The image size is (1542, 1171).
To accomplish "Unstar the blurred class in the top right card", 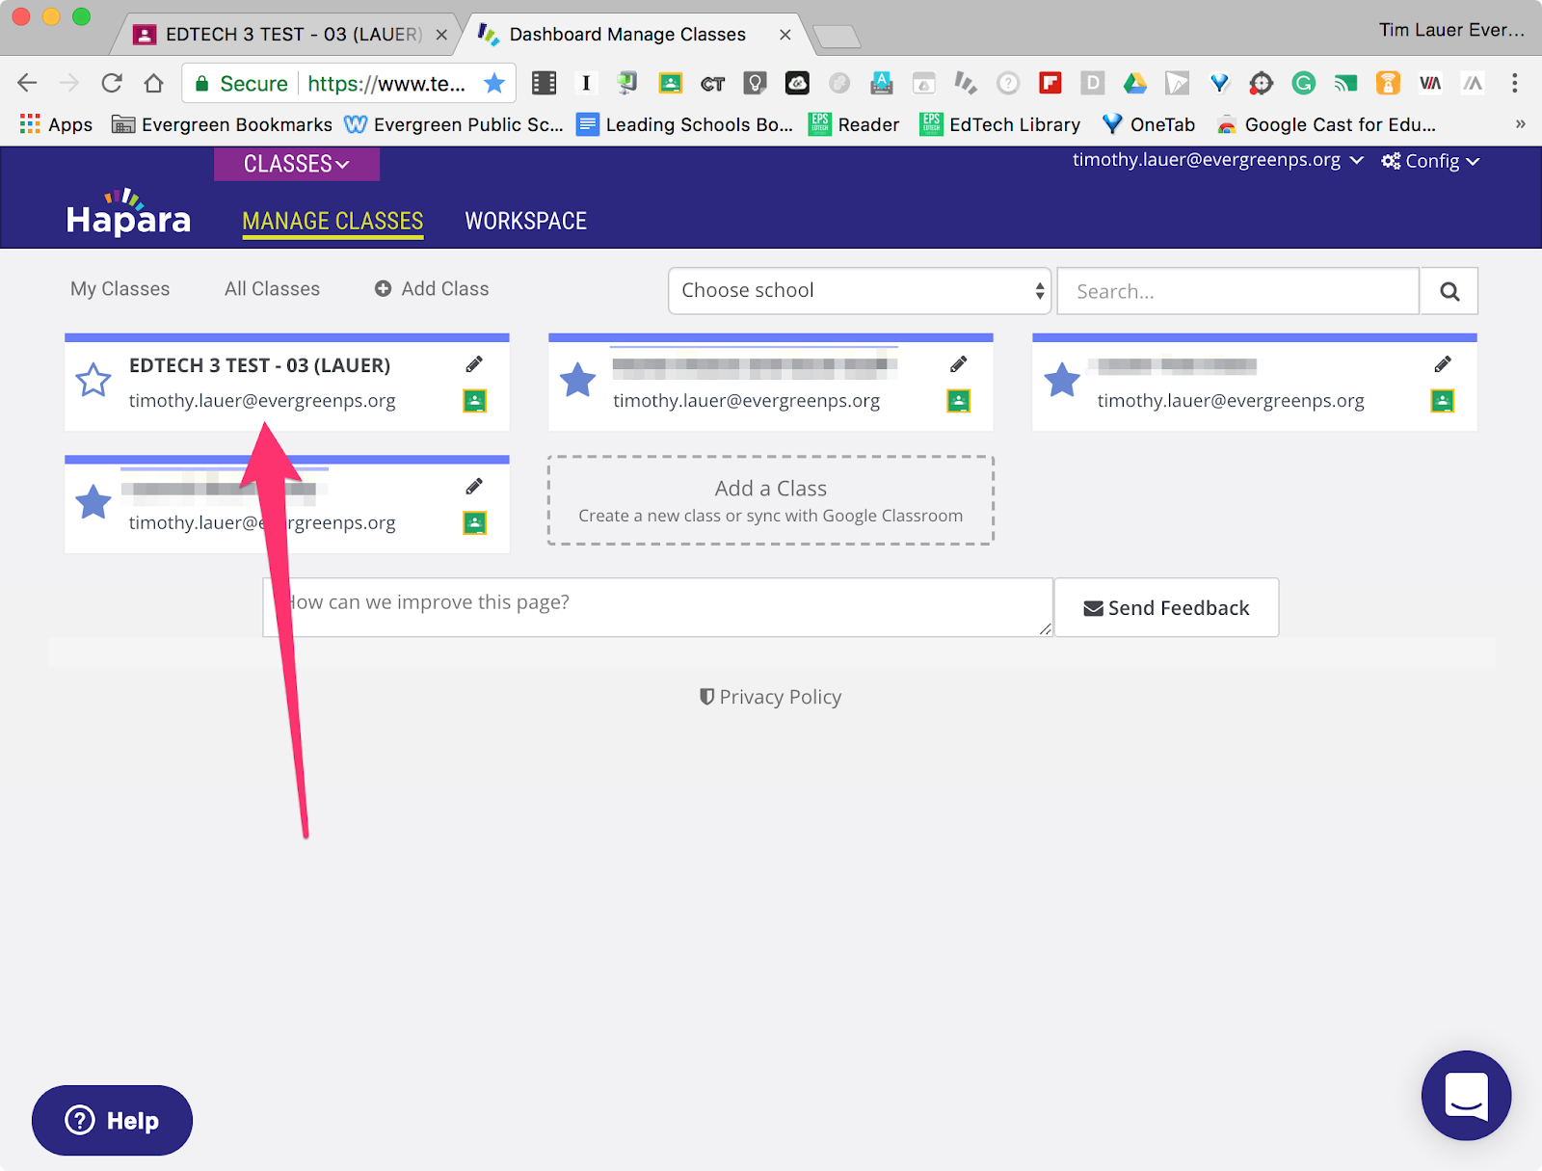I will coord(1062,380).
